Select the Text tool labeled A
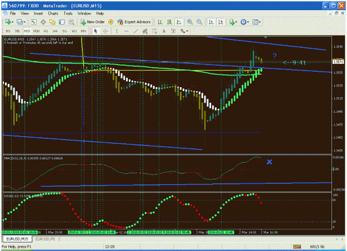The image size is (347, 251). [x=164, y=31]
